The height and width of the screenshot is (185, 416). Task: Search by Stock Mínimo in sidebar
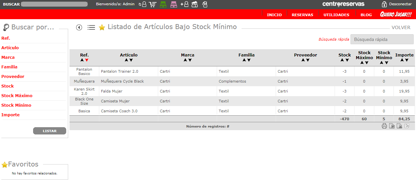point(16,105)
